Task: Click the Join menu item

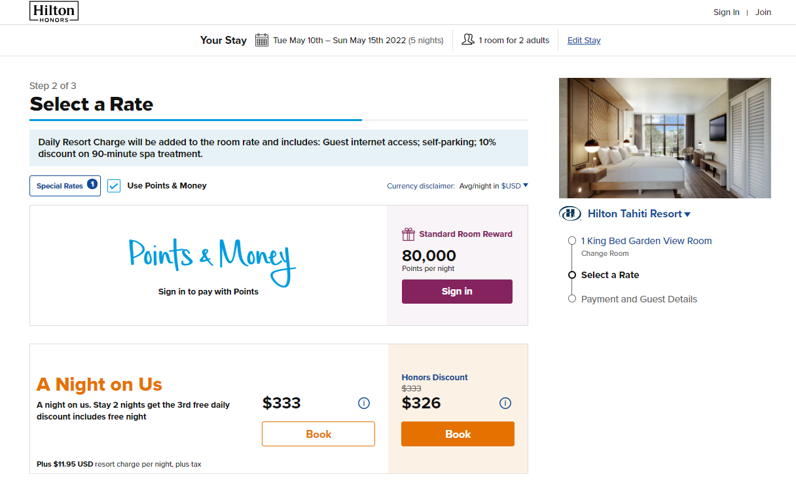Action: click(x=763, y=12)
